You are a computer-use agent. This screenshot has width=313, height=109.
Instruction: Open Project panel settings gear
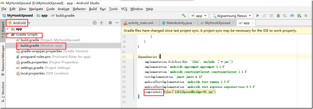[110, 23]
